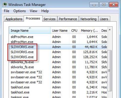Select sldworks_fs.exe using 11,780 K memory

(x=58, y=67)
